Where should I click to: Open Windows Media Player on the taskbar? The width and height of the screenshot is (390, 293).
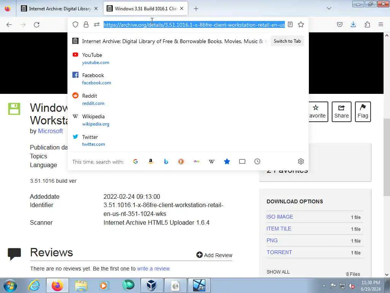pyautogui.click(x=104, y=285)
